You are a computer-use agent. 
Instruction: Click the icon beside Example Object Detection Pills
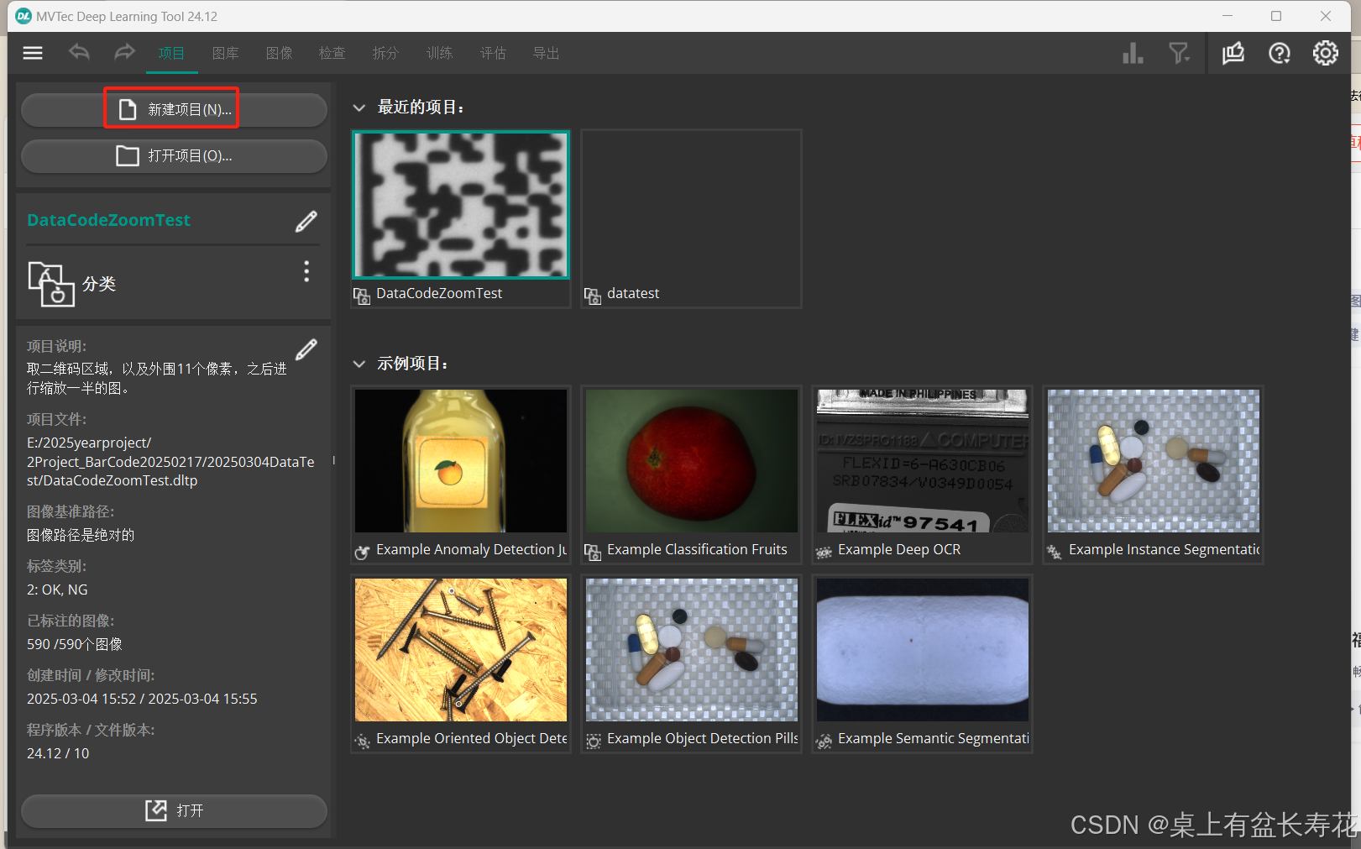tap(593, 741)
